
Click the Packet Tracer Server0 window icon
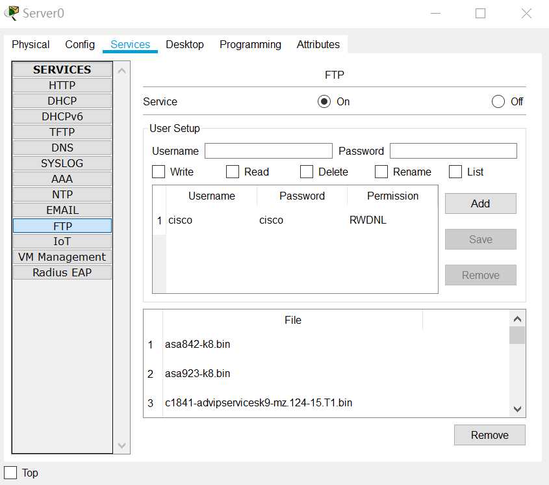(11, 13)
